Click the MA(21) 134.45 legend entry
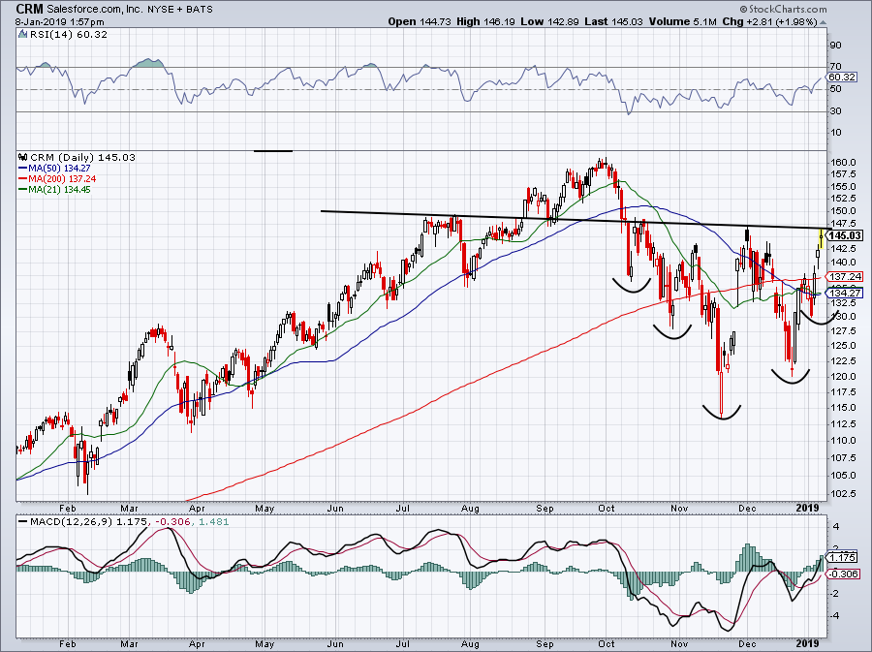 coord(59,190)
